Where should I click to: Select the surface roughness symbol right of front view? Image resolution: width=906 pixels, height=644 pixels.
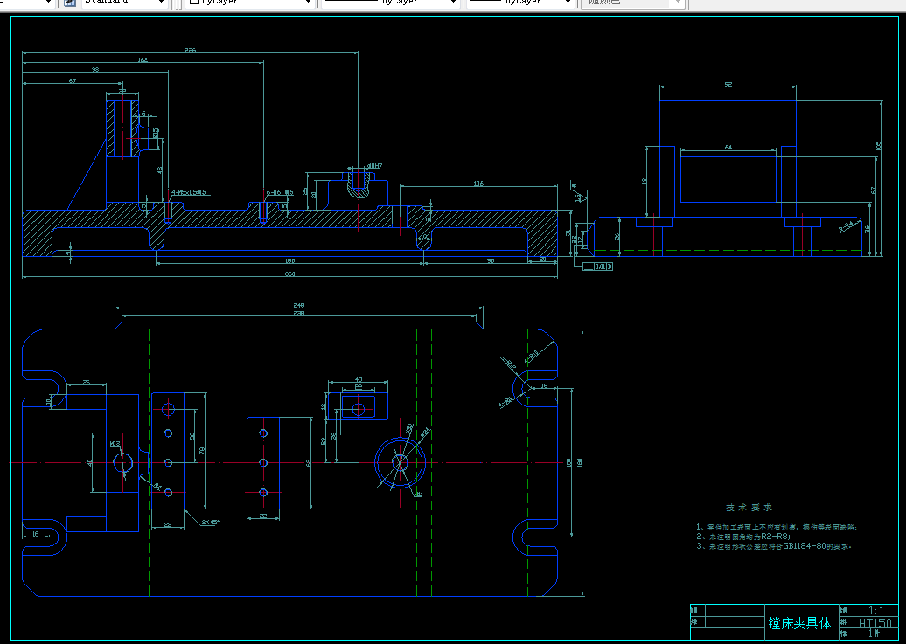coord(579,193)
